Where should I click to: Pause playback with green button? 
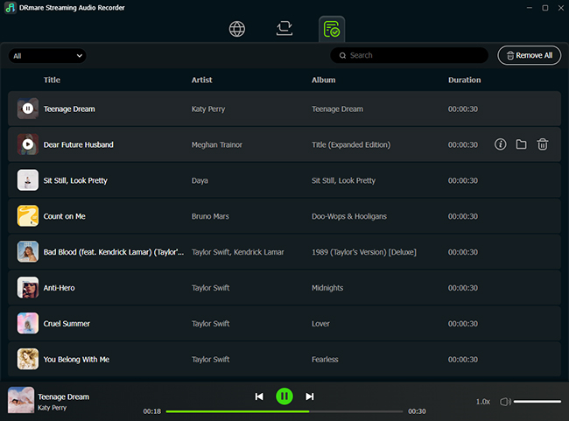284,396
